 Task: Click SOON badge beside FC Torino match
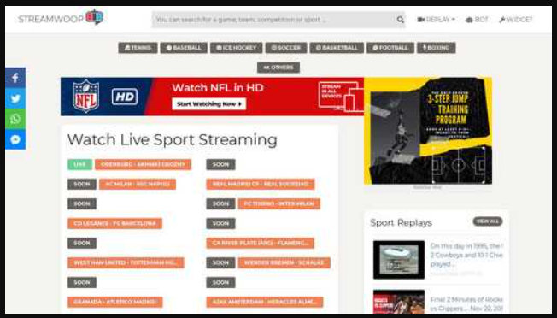[220, 204]
